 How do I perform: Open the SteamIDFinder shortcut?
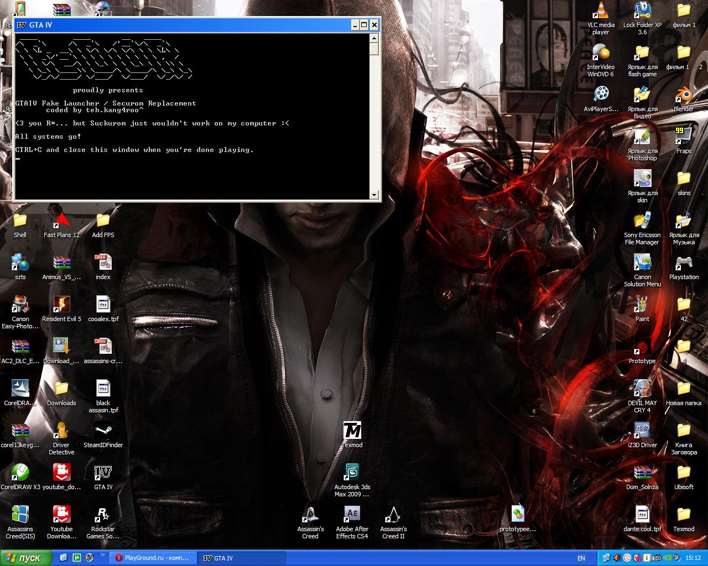(103, 434)
